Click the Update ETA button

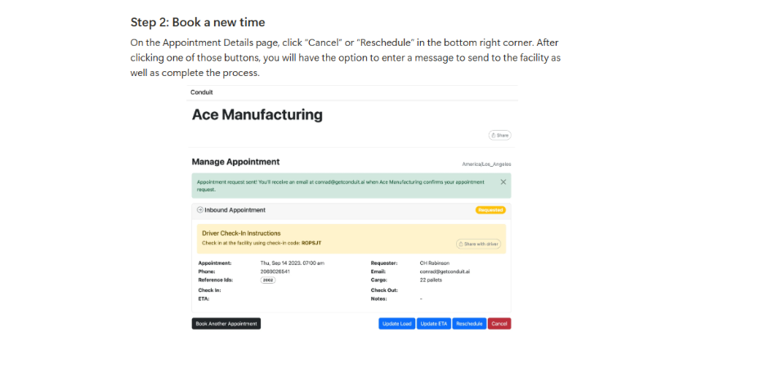433,324
